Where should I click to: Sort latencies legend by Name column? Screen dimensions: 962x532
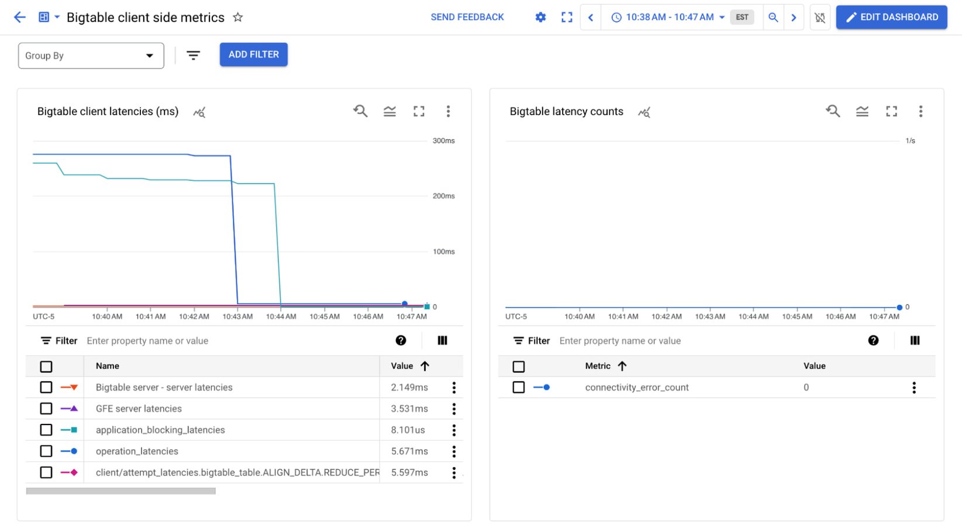coord(108,366)
